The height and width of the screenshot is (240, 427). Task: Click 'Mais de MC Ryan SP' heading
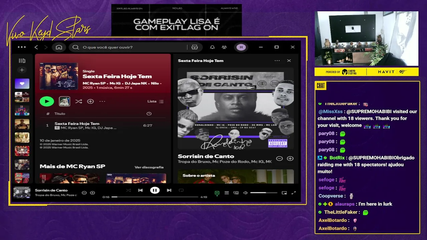pos(72,166)
